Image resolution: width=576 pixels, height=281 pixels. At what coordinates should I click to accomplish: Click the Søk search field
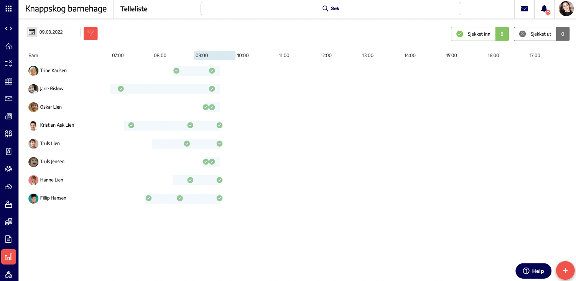(x=331, y=9)
